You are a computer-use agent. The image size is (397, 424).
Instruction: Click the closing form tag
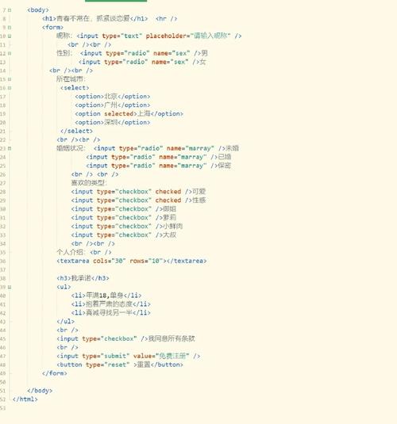click(55, 373)
